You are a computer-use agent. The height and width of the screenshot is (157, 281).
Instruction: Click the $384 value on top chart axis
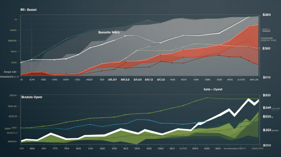tap(267, 14)
